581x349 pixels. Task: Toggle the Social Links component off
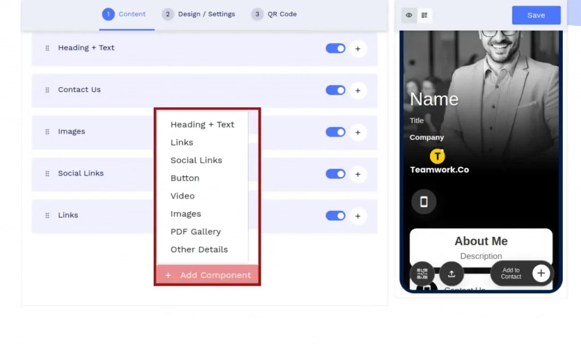(x=335, y=174)
